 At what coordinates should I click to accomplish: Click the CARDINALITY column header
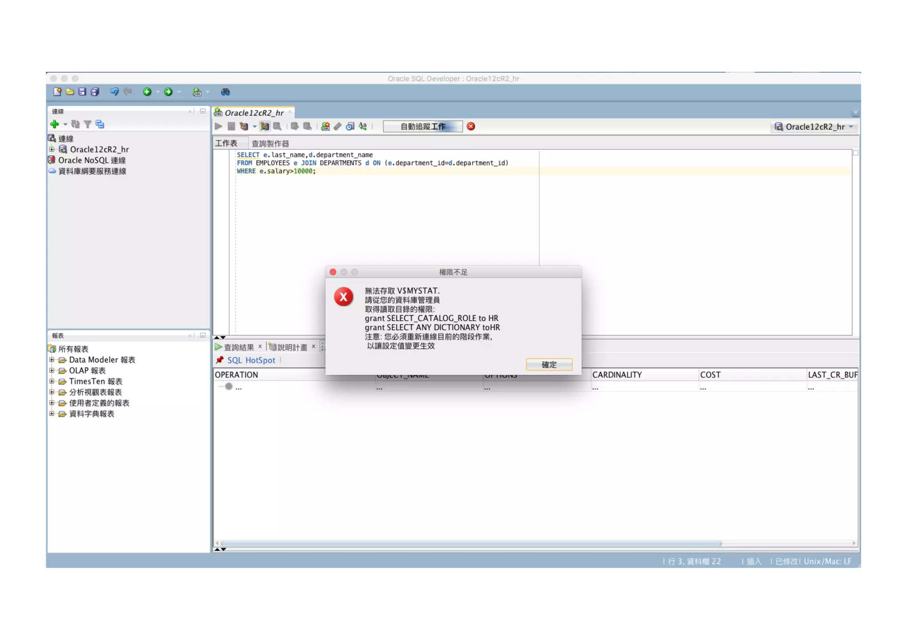click(645, 375)
